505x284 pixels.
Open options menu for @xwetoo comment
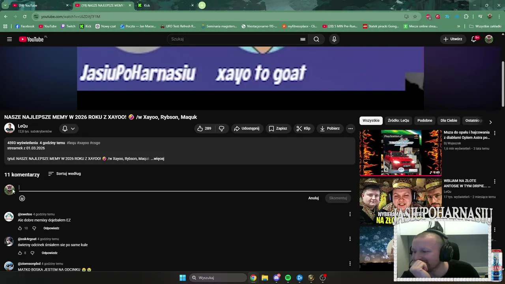coord(350,214)
